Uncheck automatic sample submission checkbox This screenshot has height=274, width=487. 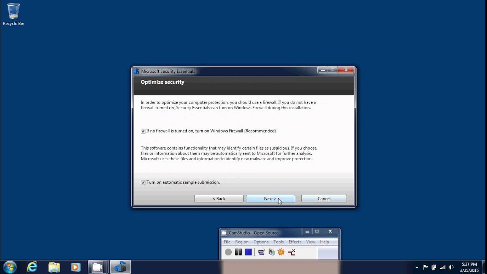(143, 182)
